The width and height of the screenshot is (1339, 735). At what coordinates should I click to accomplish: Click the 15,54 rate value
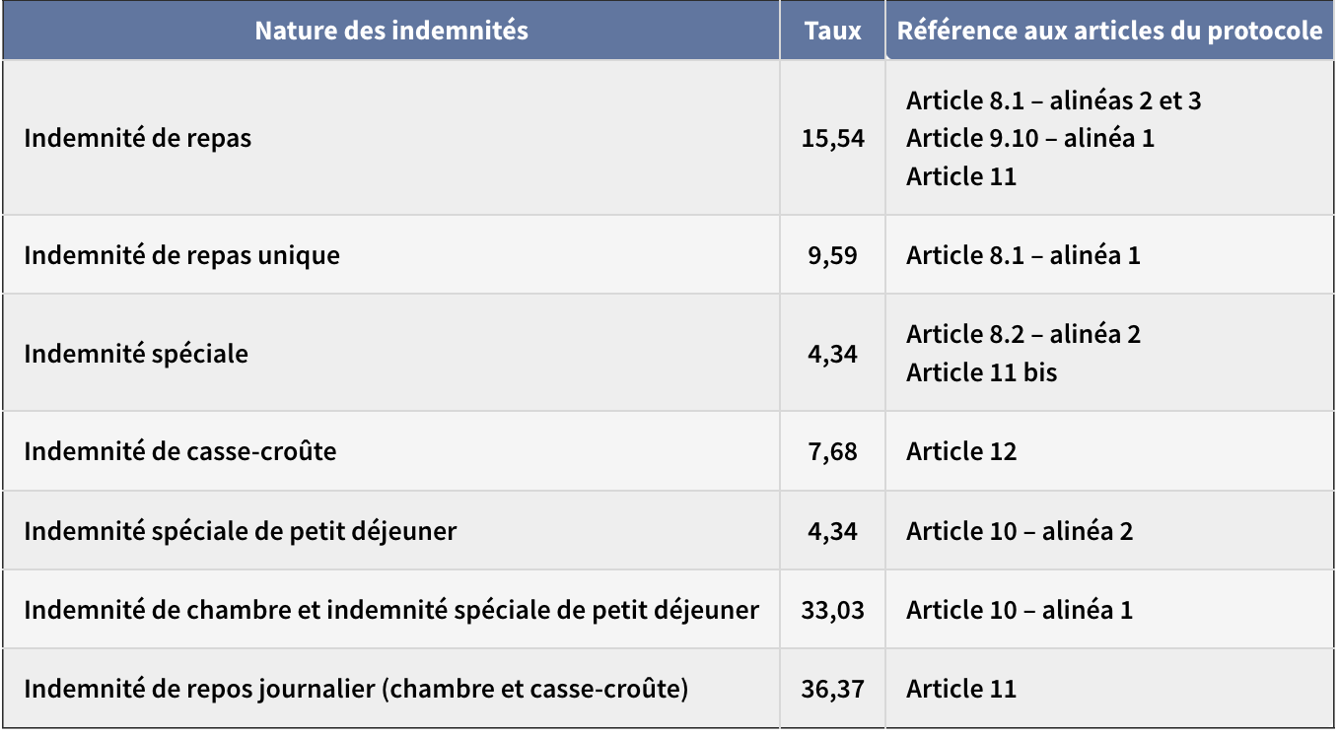[832, 138]
